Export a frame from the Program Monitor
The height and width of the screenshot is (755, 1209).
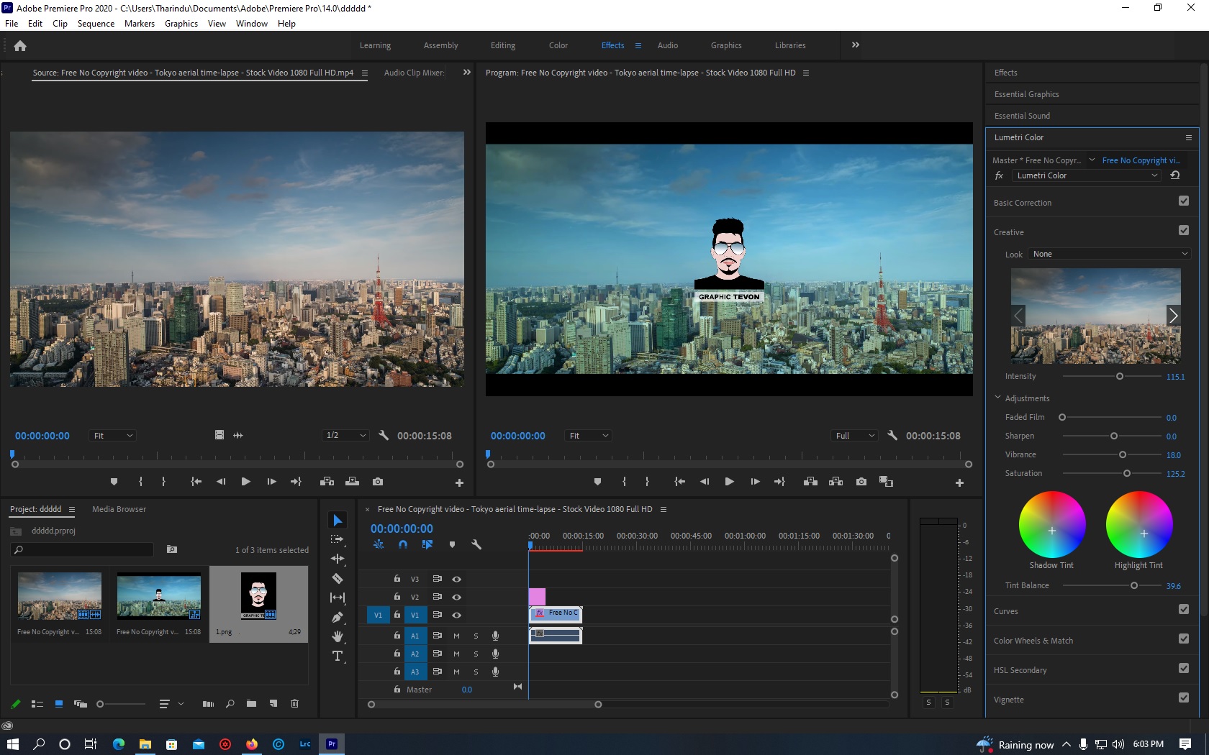[x=861, y=482]
